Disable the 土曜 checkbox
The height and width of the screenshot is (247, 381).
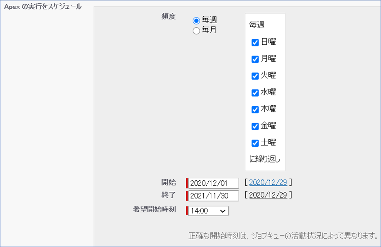[255, 143]
